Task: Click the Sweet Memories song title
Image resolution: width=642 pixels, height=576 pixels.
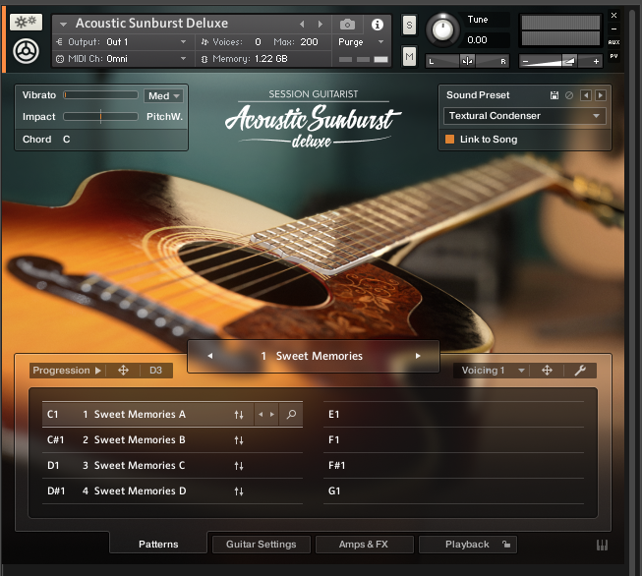Action: 319,356
